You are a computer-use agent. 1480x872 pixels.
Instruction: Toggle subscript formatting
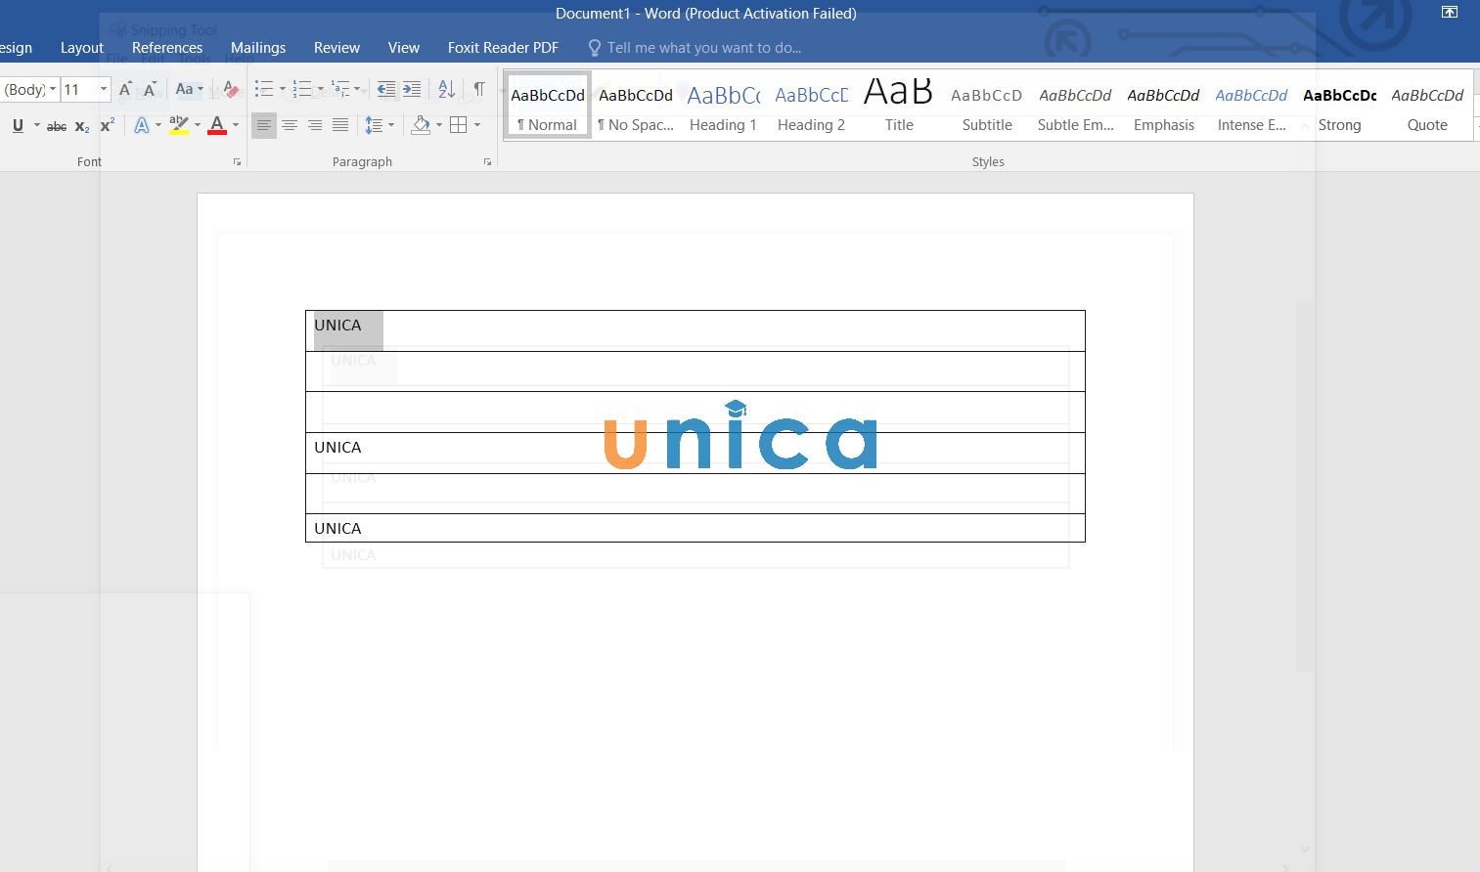82,125
